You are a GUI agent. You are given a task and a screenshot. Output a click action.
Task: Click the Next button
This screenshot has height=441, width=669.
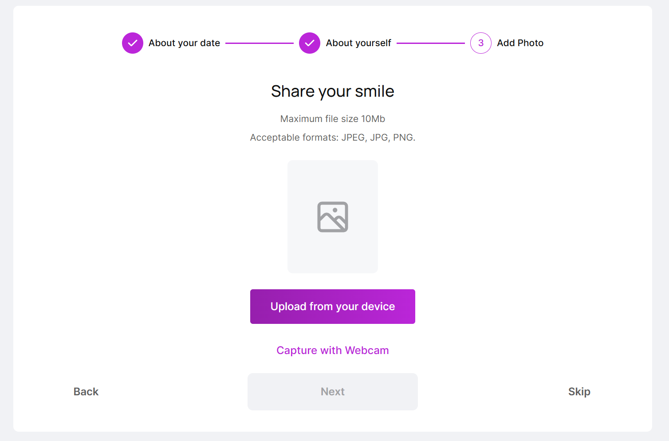tap(333, 392)
